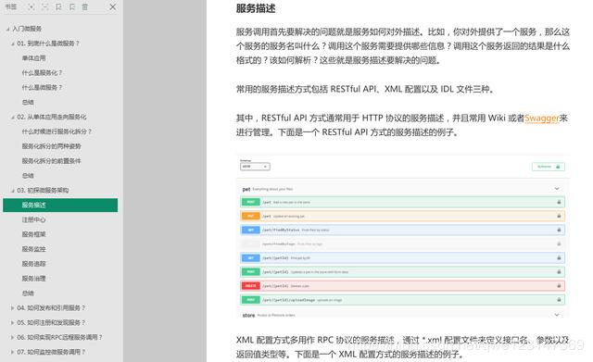
Task: Go to bookmark 服务化拆分的前置条件
Action: pos(52,161)
